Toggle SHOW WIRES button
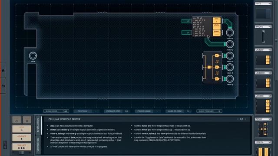 click(x=56, y=111)
